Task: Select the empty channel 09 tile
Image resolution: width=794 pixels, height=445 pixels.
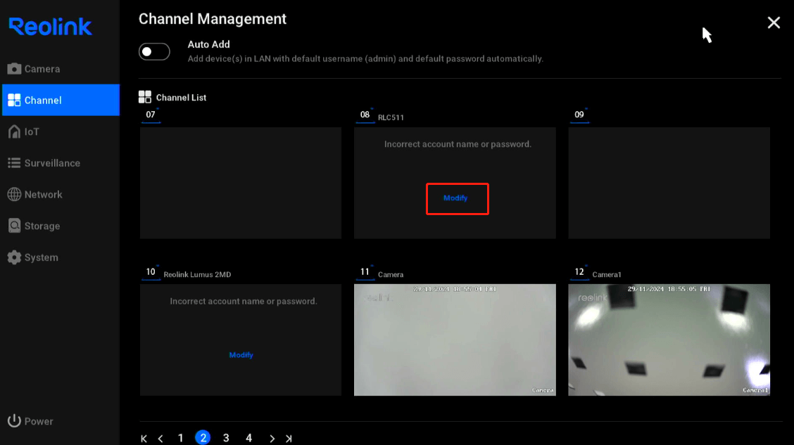Action: [x=669, y=183]
